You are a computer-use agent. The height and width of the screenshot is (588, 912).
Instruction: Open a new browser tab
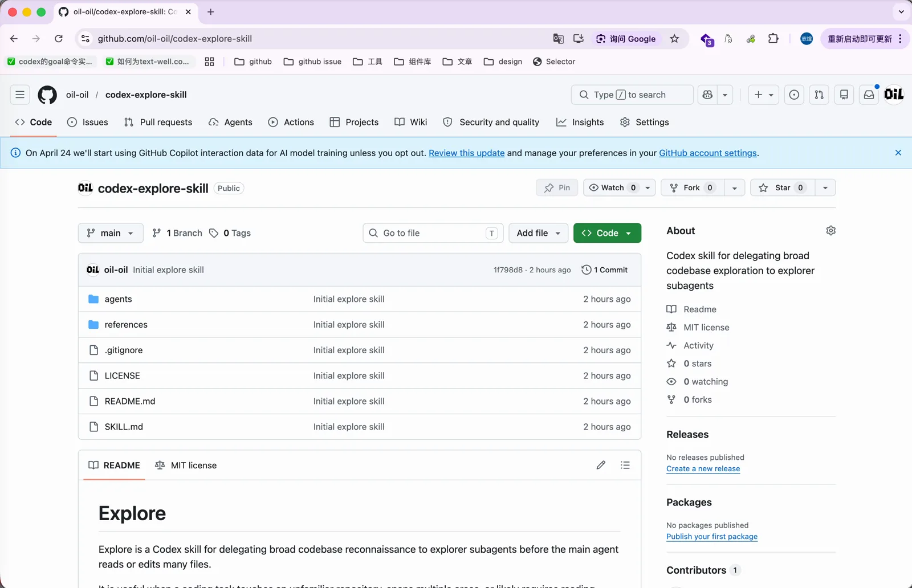211,12
